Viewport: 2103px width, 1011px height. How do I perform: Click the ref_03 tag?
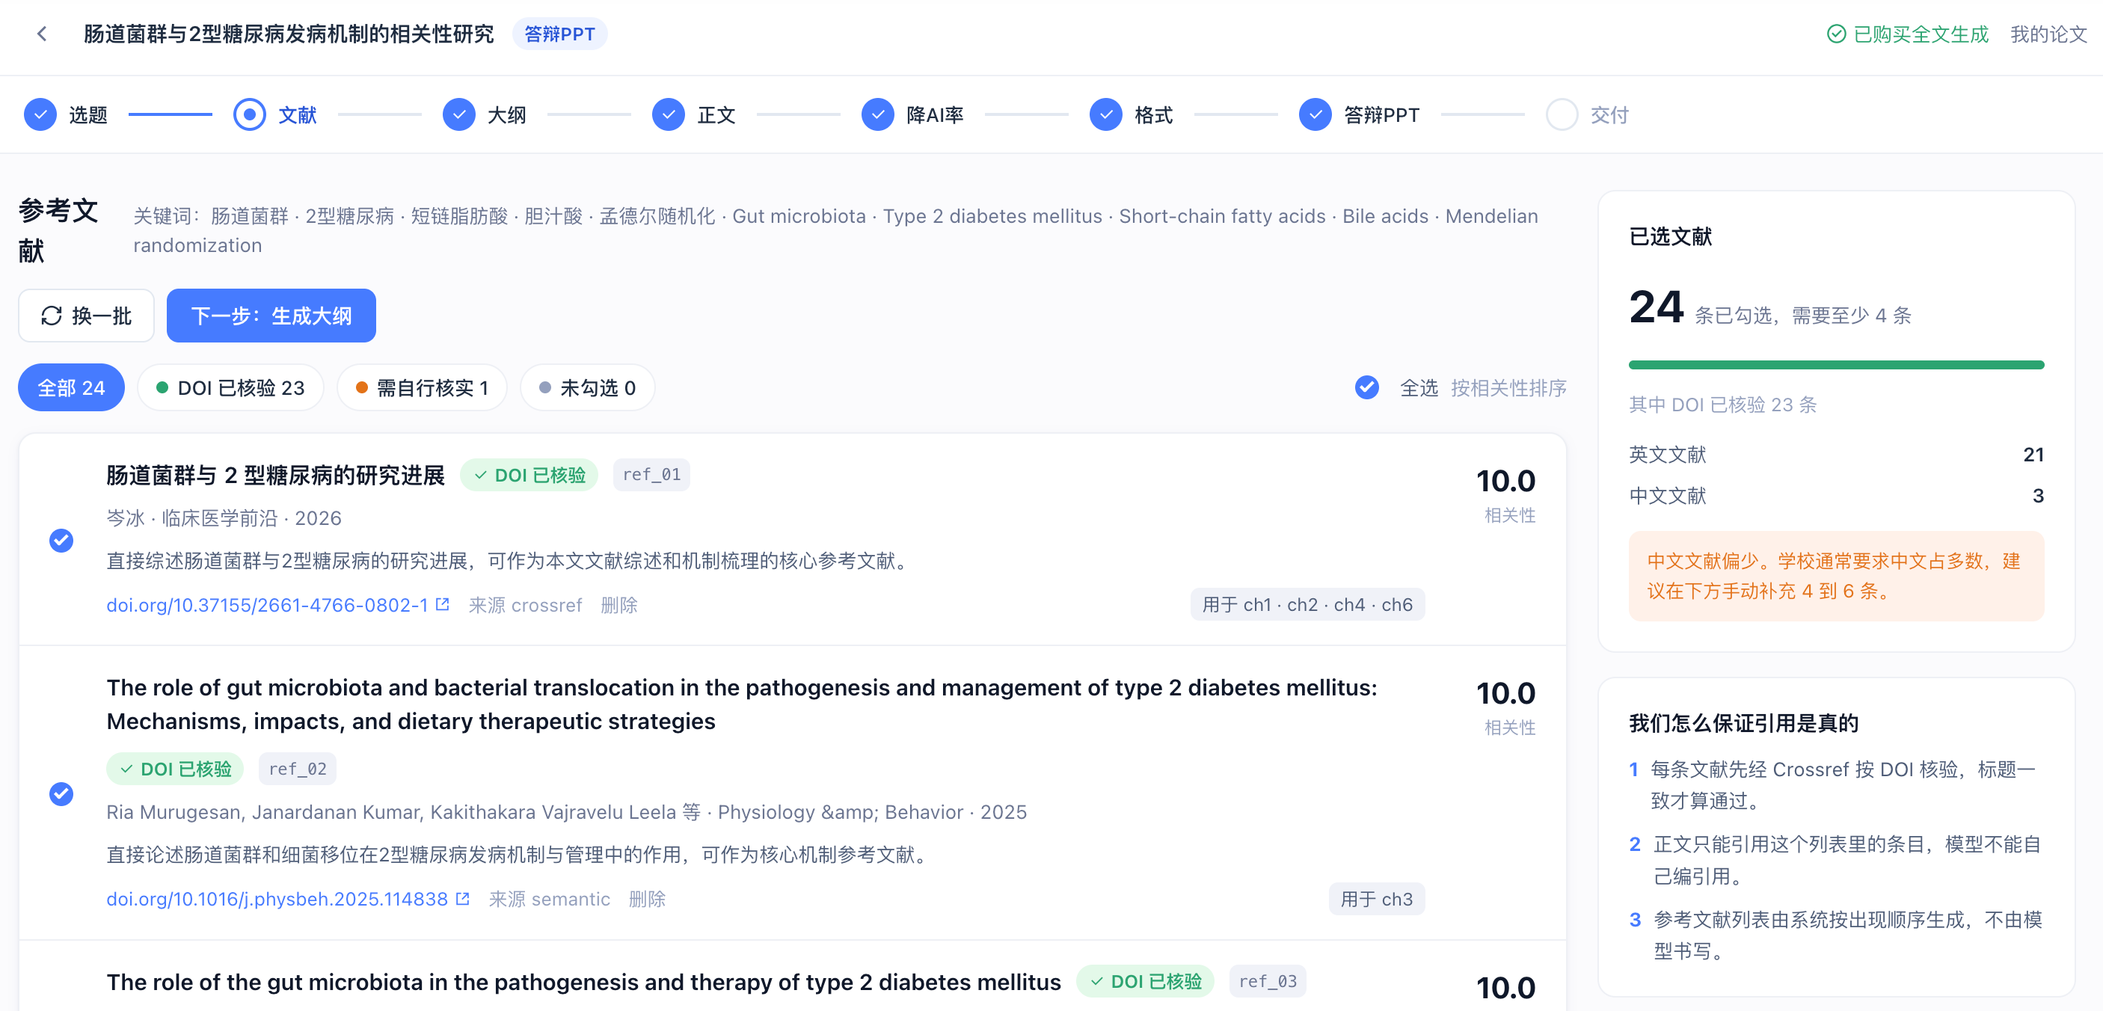coord(1268,981)
